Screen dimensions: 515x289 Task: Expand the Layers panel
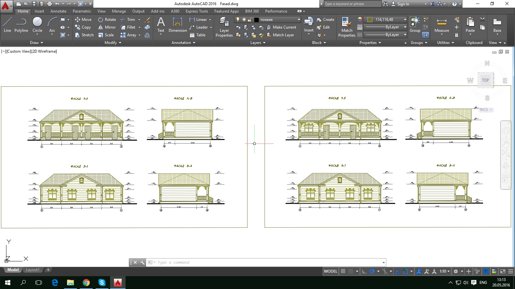pos(258,43)
